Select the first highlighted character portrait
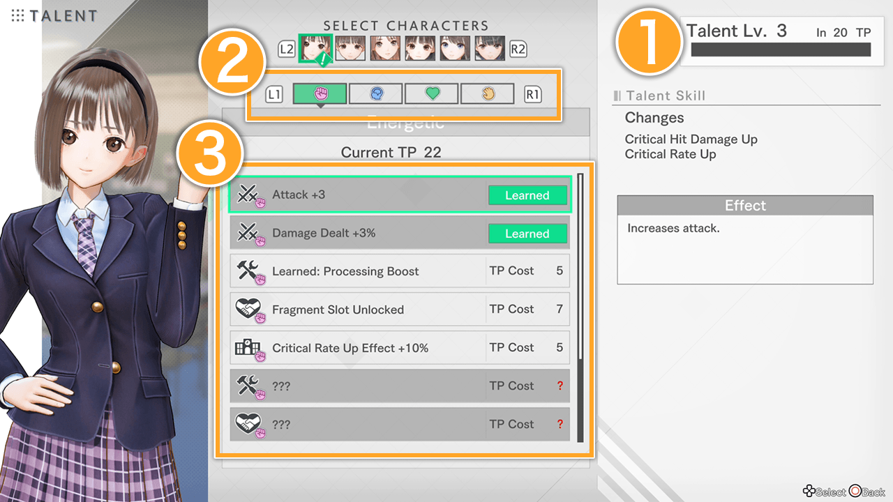The image size is (893, 502). (315, 48)
